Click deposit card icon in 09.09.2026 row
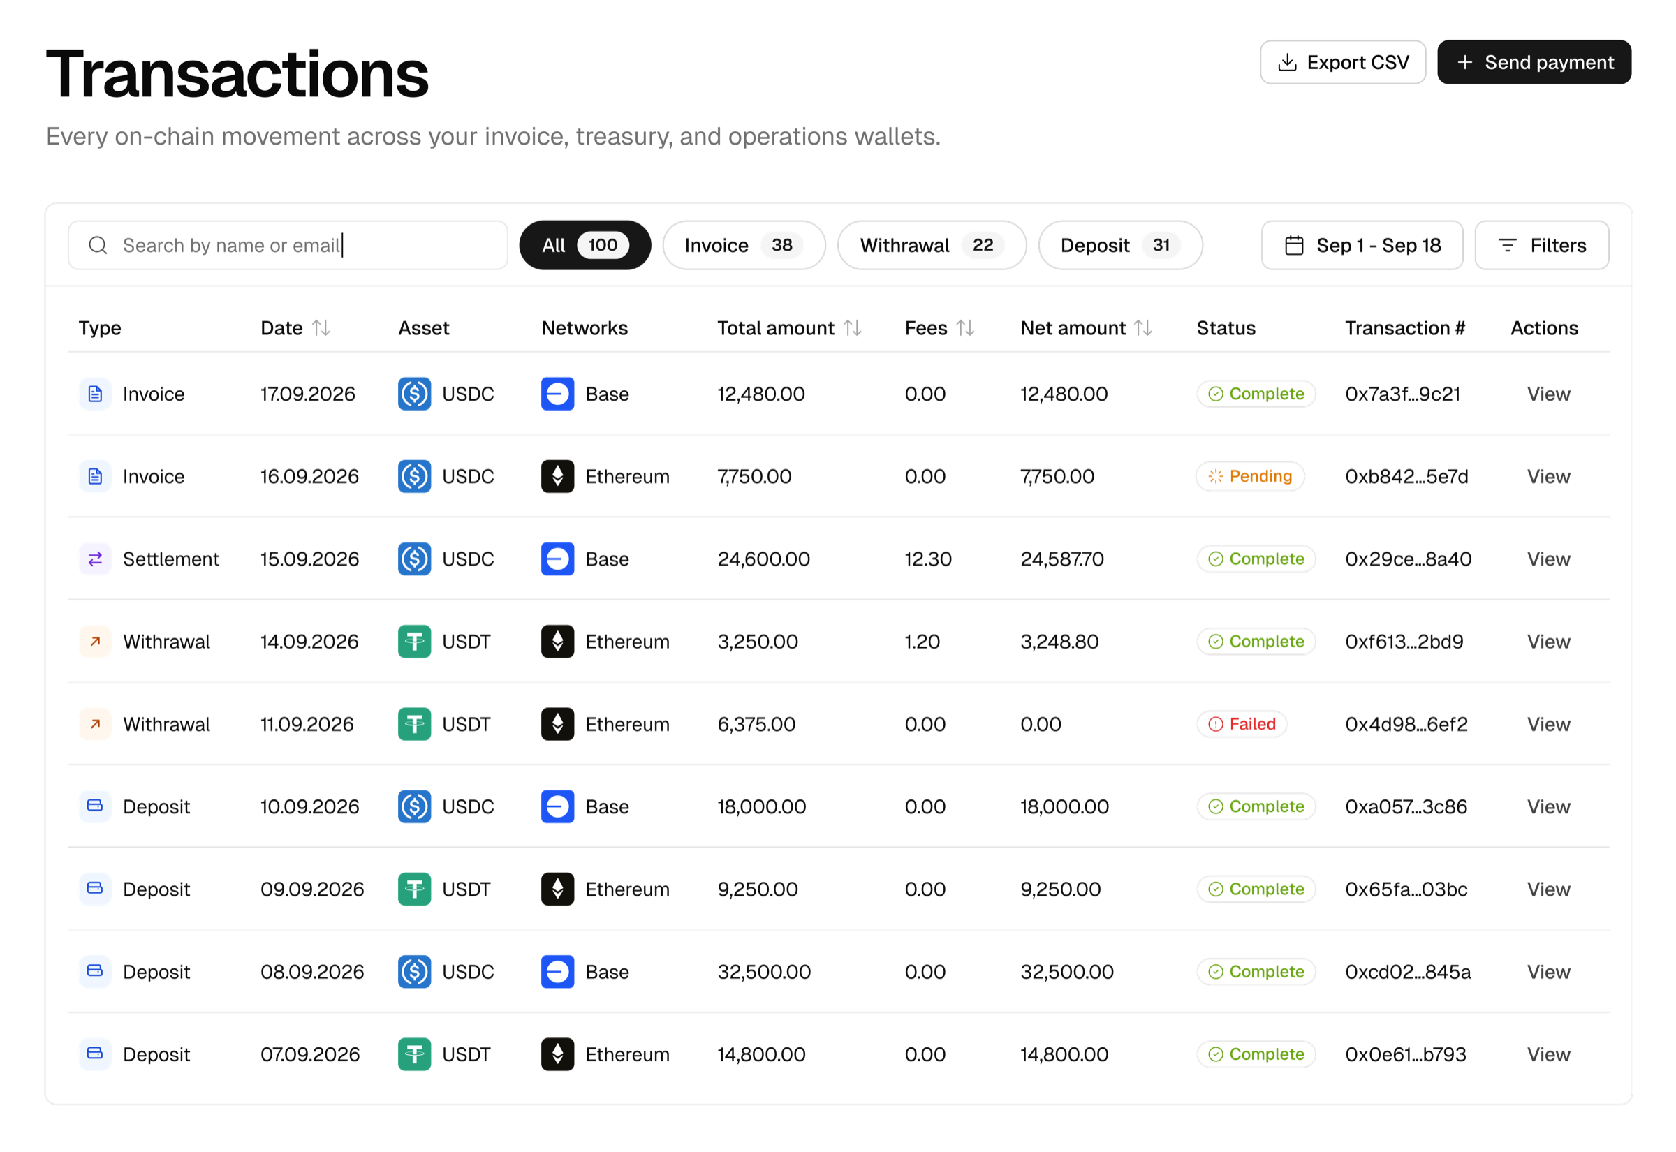The height and width of the screenshot is (1152, 1676). 95,889
